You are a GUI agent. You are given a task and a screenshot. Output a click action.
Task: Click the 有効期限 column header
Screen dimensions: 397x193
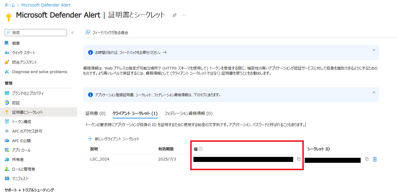coord(166,149)
